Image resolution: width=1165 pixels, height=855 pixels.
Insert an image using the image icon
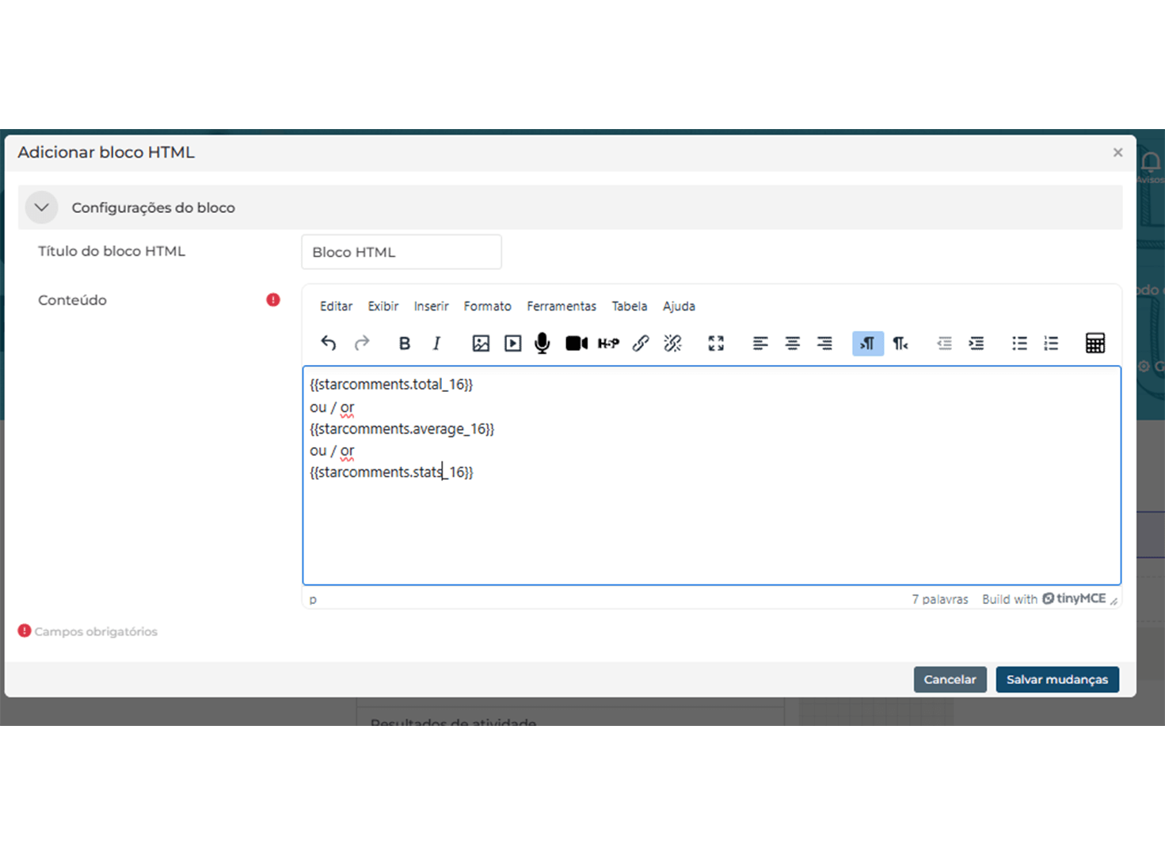(x=481, y=343)
